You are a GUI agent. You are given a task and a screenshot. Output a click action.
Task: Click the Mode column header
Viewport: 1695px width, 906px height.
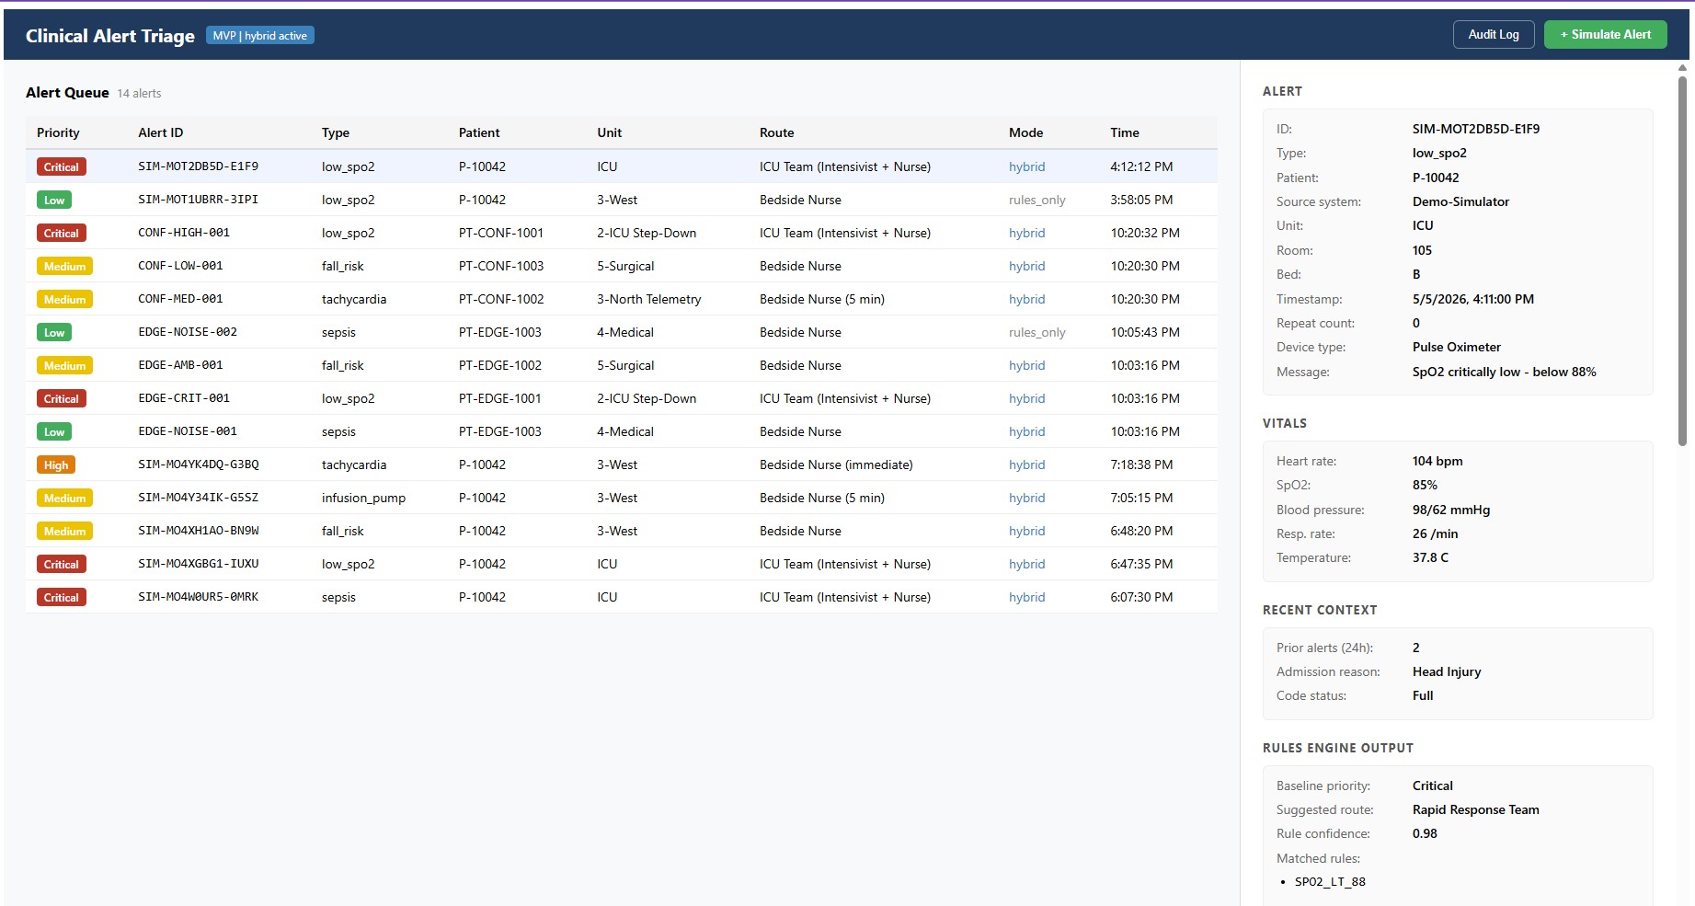[x=1025, y=132]
